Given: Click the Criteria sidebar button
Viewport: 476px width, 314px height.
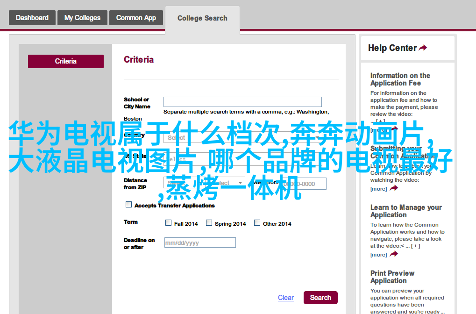Looking at the screenshot, I should 66,61.
